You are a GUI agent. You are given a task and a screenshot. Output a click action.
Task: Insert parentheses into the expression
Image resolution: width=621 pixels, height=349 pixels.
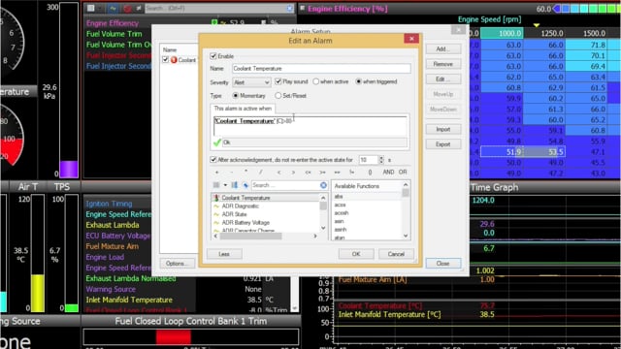pyautogui.click(x=370, y=173)
